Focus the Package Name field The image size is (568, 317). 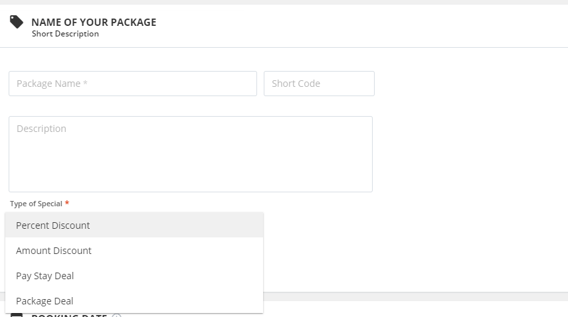click(x=133, y=84)
